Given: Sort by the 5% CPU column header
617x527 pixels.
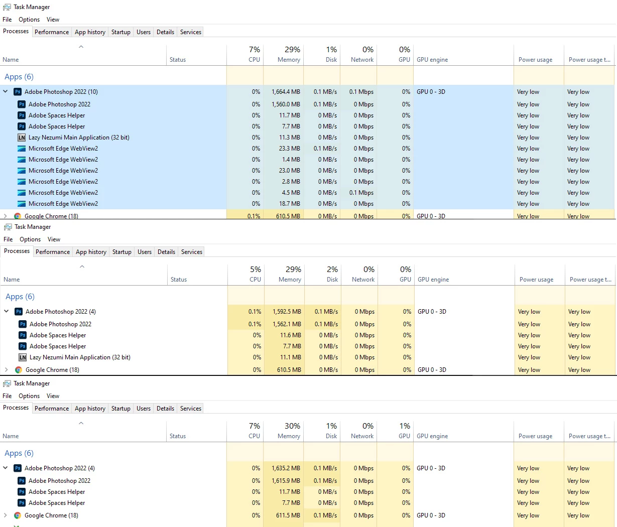Looking at the screenshot, I should click(x=246, y=274).
